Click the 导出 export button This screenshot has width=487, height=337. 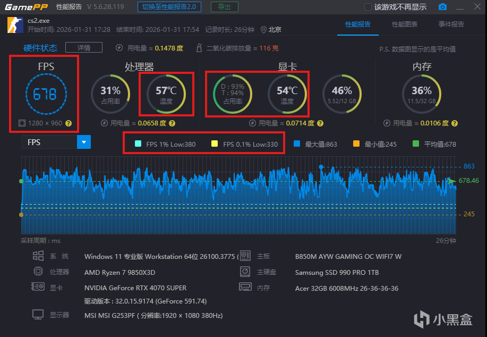pyautogui.click(x=225, y=7)
